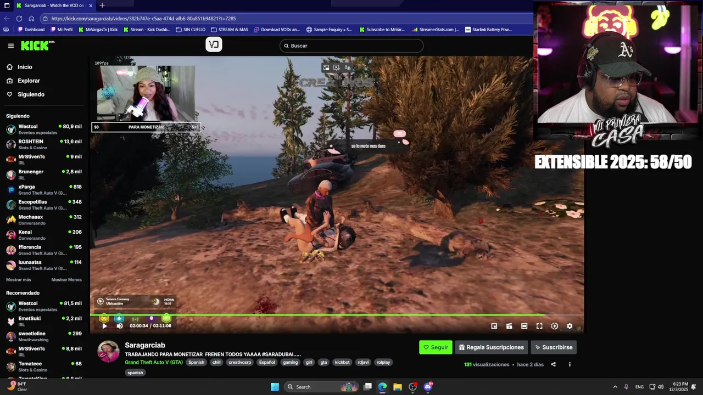Screen dimensions: 703x395
Task: Open the Kick hamburger menu
Action: (x=10, y=46)
